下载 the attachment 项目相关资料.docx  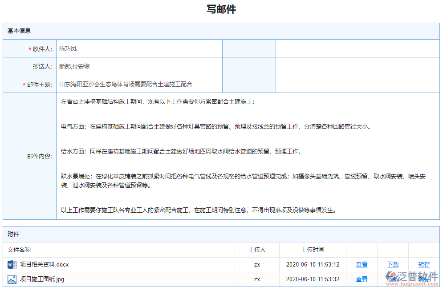392,264
